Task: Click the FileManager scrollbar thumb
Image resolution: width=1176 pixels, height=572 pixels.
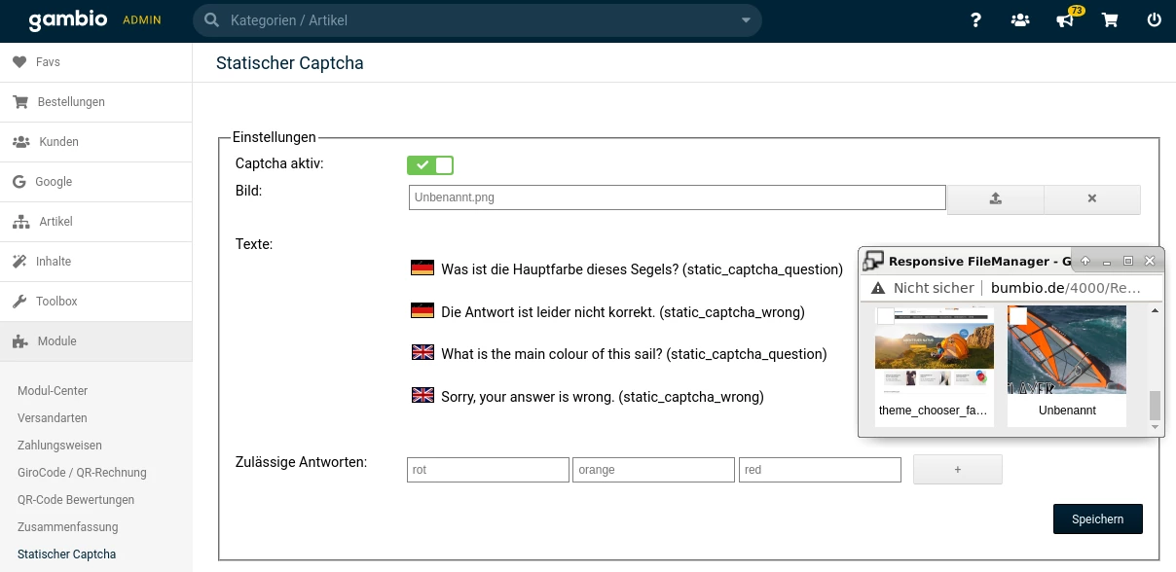Action: tap(1156, 404)
